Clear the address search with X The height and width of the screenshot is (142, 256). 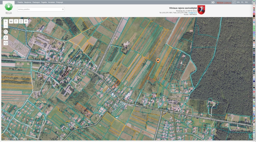[x=63, y=9]
